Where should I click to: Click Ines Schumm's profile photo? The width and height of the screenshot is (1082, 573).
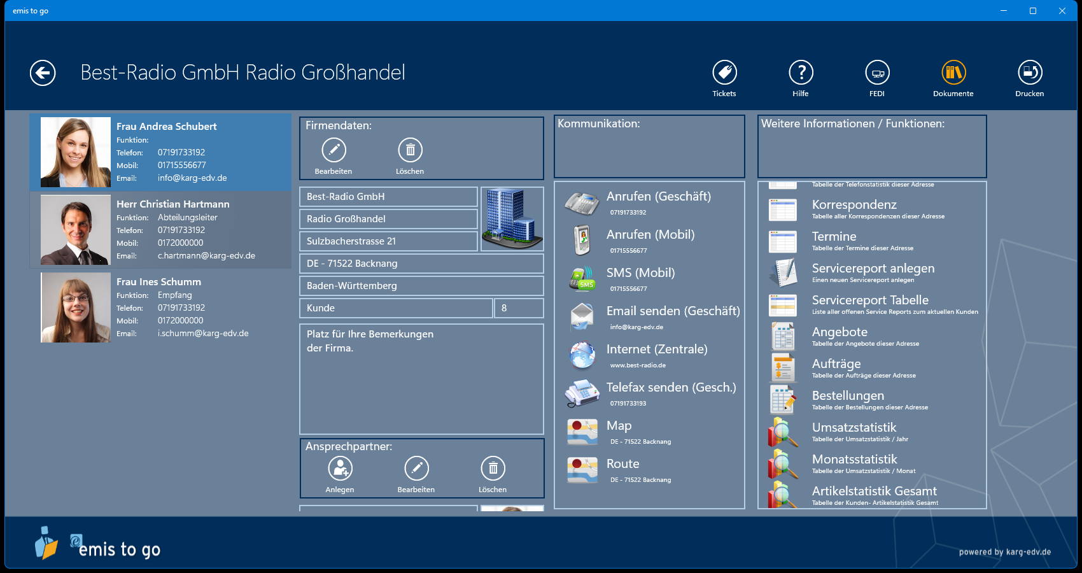coord(76,308)
